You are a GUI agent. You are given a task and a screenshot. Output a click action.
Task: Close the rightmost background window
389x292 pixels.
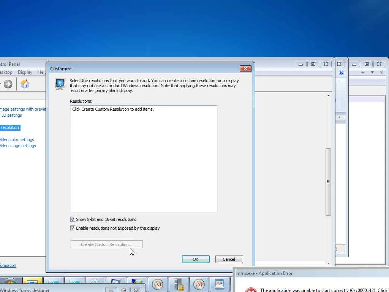coord(380,64)
